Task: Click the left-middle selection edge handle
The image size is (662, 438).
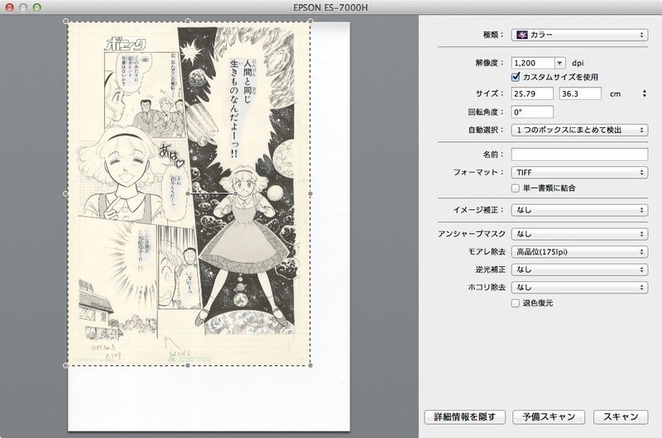Action: click(66, 193)
